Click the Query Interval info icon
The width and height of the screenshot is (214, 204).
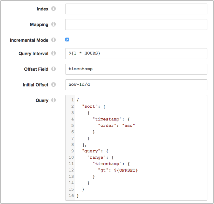coord(53,54)
